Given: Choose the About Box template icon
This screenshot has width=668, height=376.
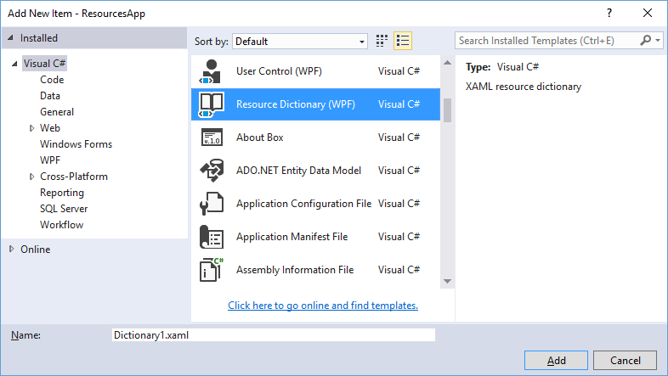Looking at the screenshot, I should 210,137.
